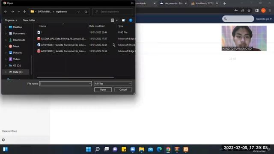The image size is (274, 154).
Task: Click the navigation pane vertical scrollbar
Action: [31, 65]
